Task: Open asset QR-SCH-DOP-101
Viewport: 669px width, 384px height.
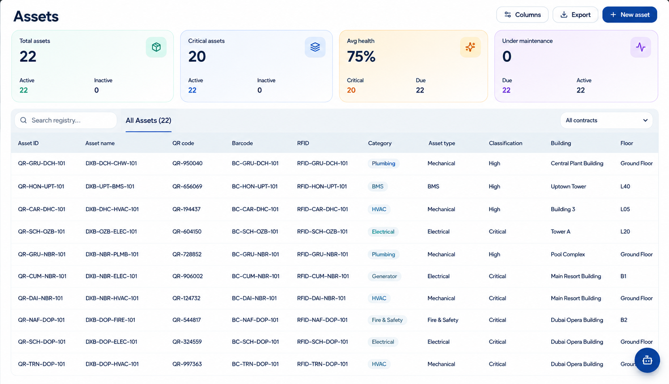Action: coord(42,342)
